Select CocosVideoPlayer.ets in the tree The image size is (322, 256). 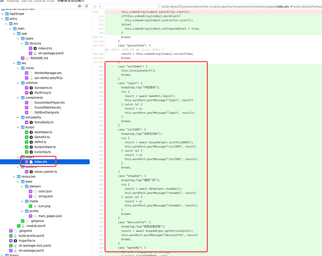[x=49, y=102]
